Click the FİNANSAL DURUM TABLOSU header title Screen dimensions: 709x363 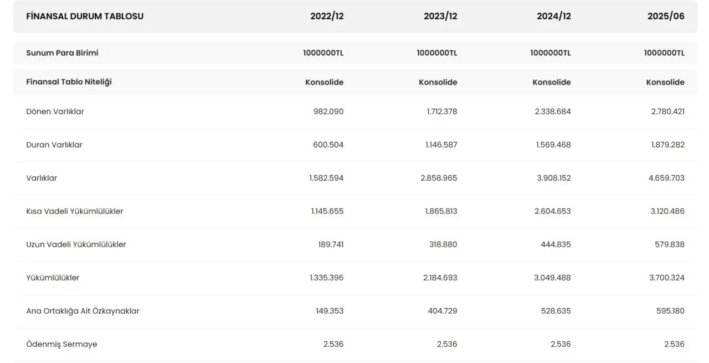(85, 17)
